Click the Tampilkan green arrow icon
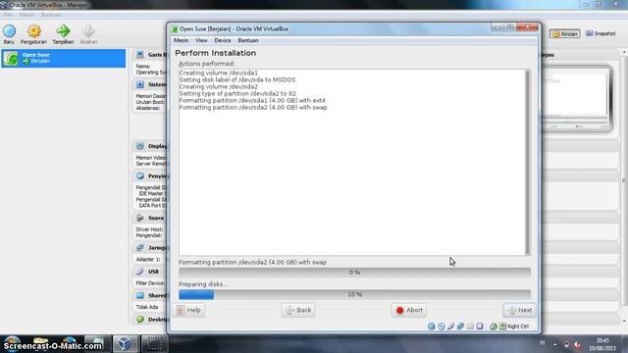 pos(63,31)
